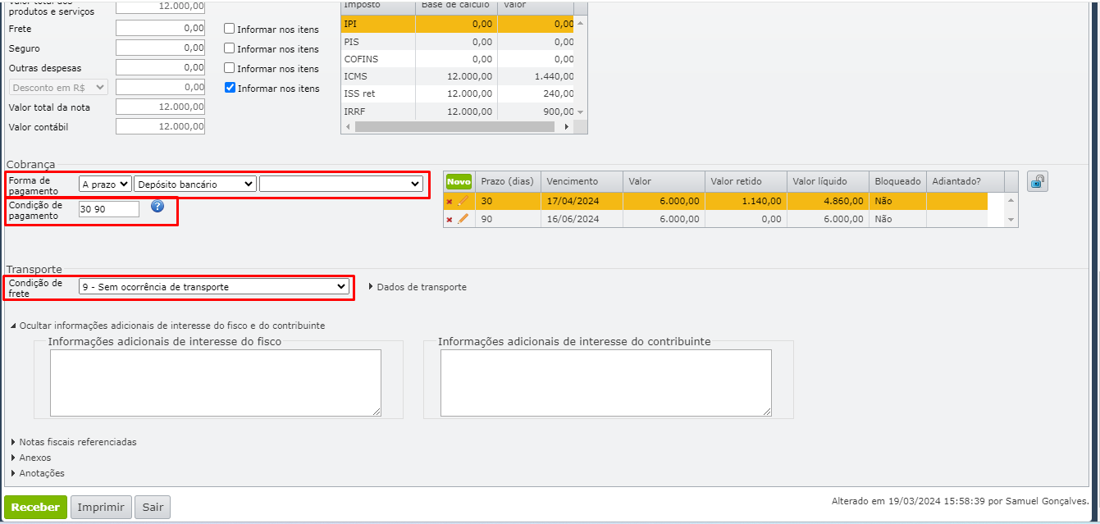
Task: Edit the 30-day installment with pencil icon
Action: coord(463,201)
